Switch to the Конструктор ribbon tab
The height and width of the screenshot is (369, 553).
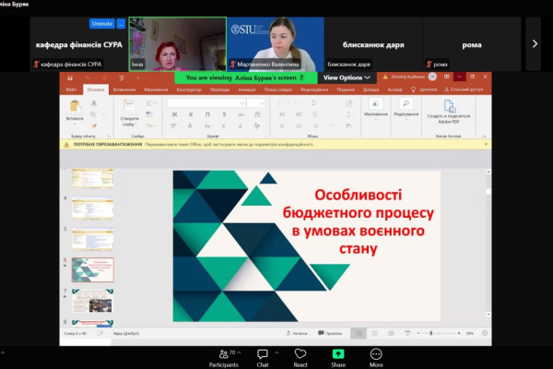click(189, 89)
